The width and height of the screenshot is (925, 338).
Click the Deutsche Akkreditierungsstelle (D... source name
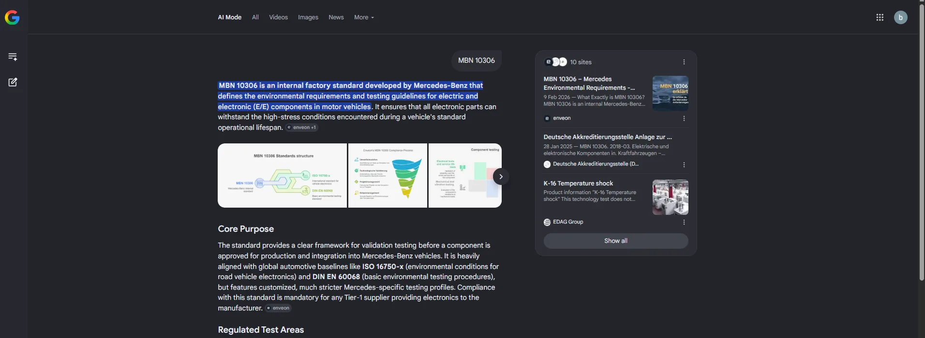pos(596,164)
